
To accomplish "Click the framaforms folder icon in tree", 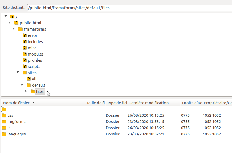I will pyautogui.click(x=20, y=29).
